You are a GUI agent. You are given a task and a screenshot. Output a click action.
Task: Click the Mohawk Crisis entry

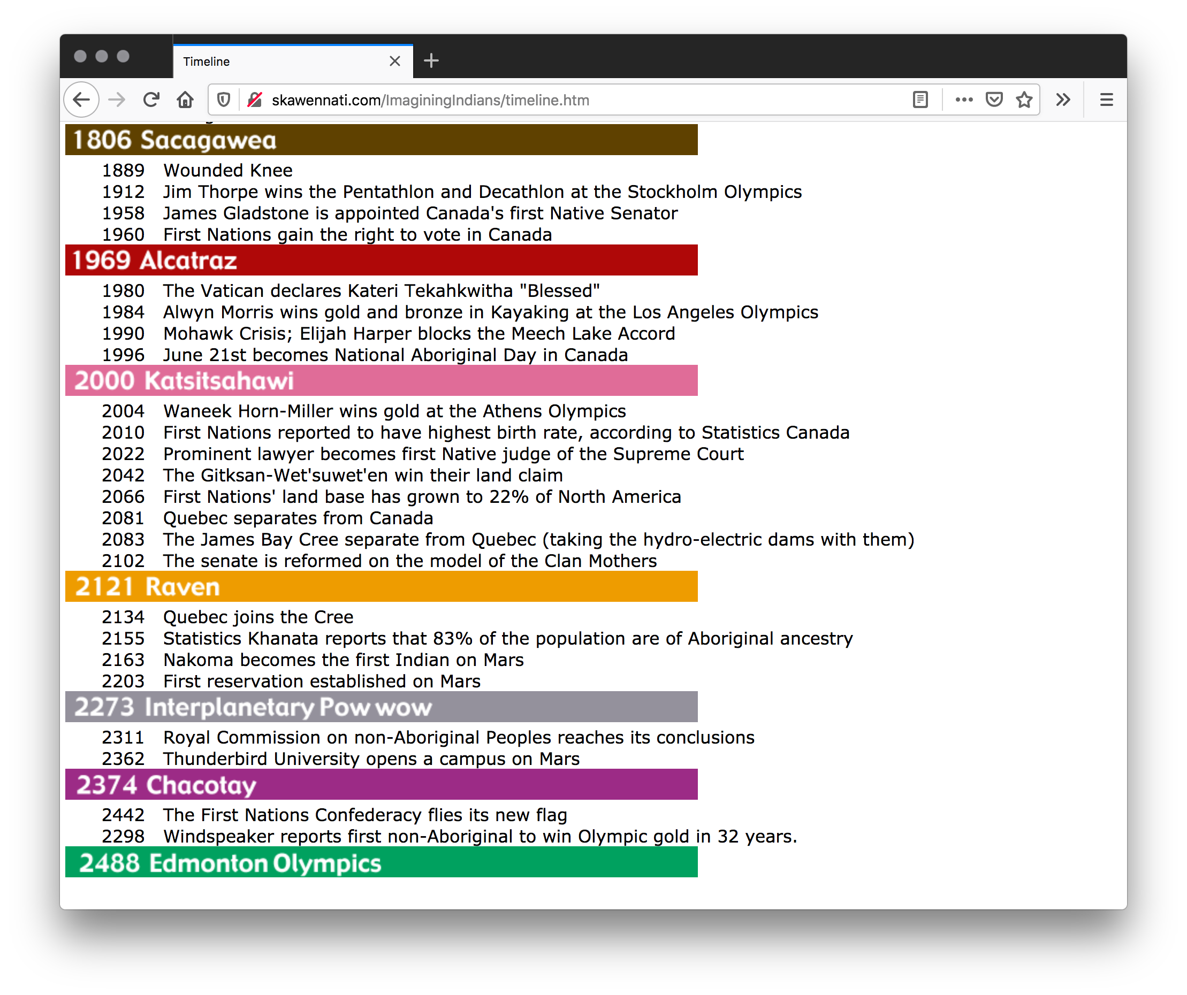coord(419,333)
